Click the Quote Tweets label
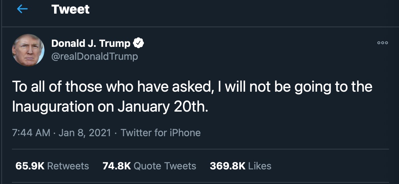399x184 pixels. coord(165,166)
